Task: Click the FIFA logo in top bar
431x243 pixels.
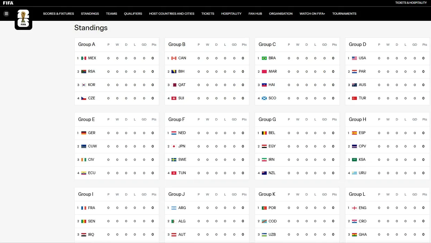Action: pos(8,3)
